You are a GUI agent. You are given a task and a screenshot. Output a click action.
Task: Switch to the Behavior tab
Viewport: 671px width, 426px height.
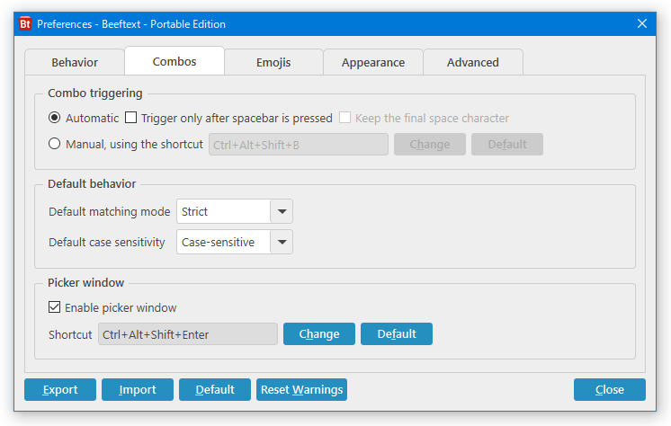[75, 62]
